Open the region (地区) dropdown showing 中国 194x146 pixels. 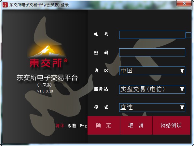pyautogui.click(x=152, y=71)
